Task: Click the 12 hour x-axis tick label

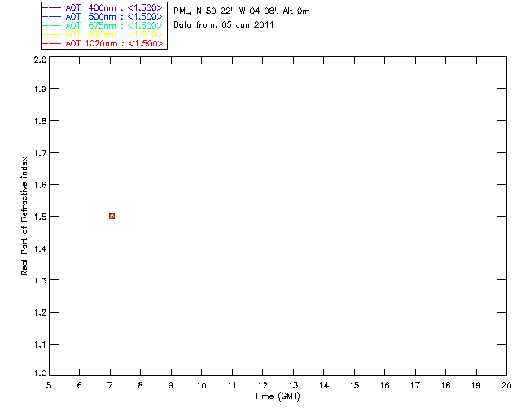Action: [262, 385]
